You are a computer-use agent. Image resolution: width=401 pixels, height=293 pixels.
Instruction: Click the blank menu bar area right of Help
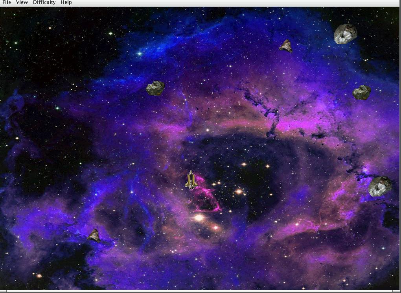coord(236,2)
